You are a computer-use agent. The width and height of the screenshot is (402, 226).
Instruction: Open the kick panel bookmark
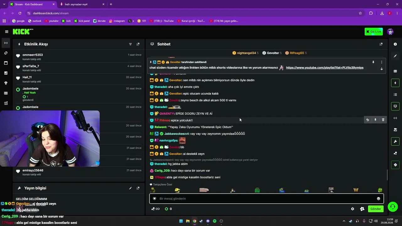click(x=82, y=21)
